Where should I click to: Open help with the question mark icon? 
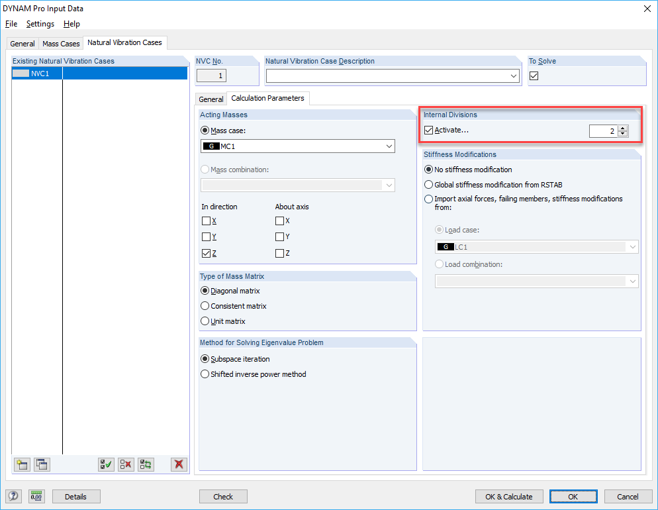pos(13,497)
